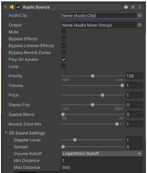Tick Bypass Reverb Zones checkbox

[64, 52]
